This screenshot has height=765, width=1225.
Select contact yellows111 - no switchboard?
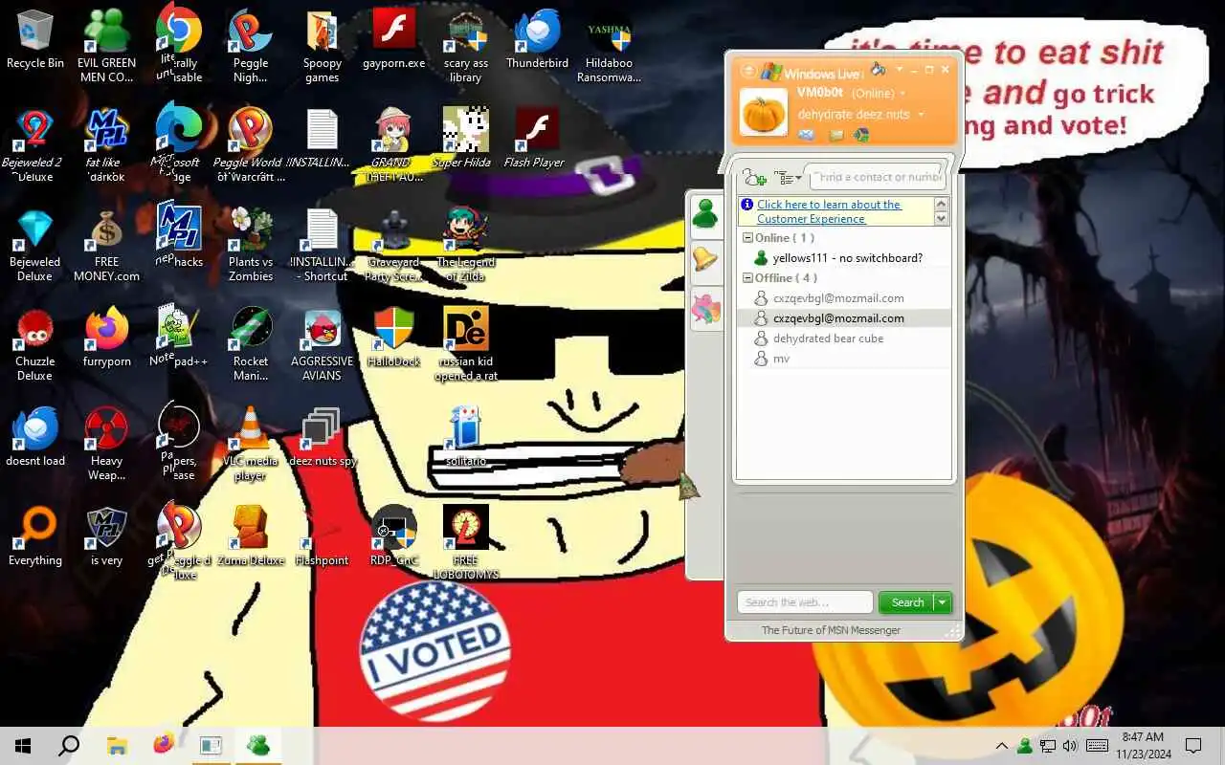847,258
